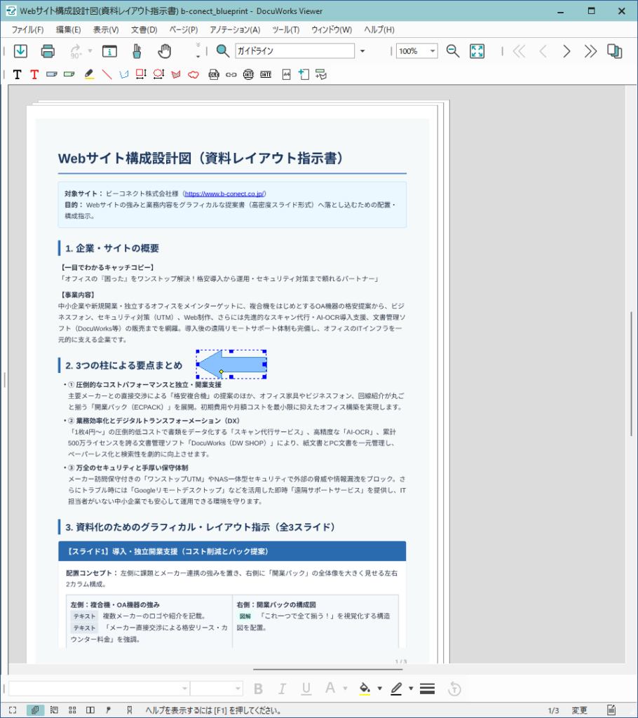Toggle the highlighted page view mode button
The image size is (638, 718).
[x=35, y=710]
